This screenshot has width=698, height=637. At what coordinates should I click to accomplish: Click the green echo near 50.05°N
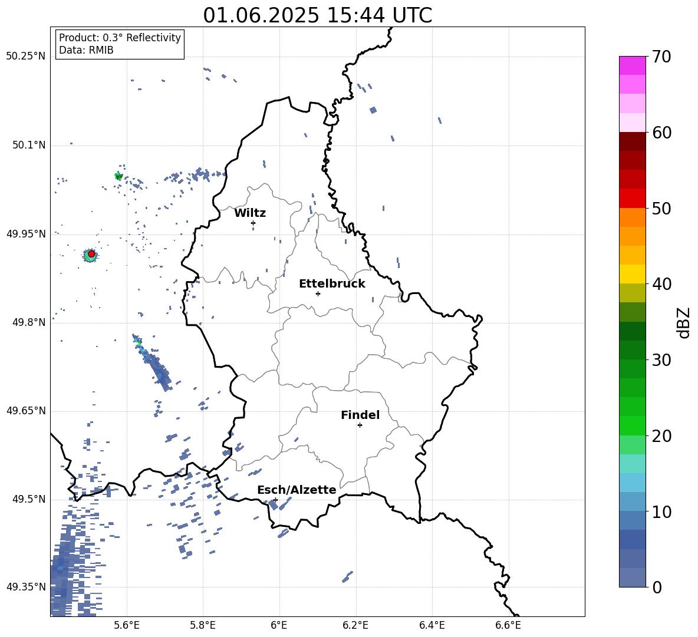(118, 176)
